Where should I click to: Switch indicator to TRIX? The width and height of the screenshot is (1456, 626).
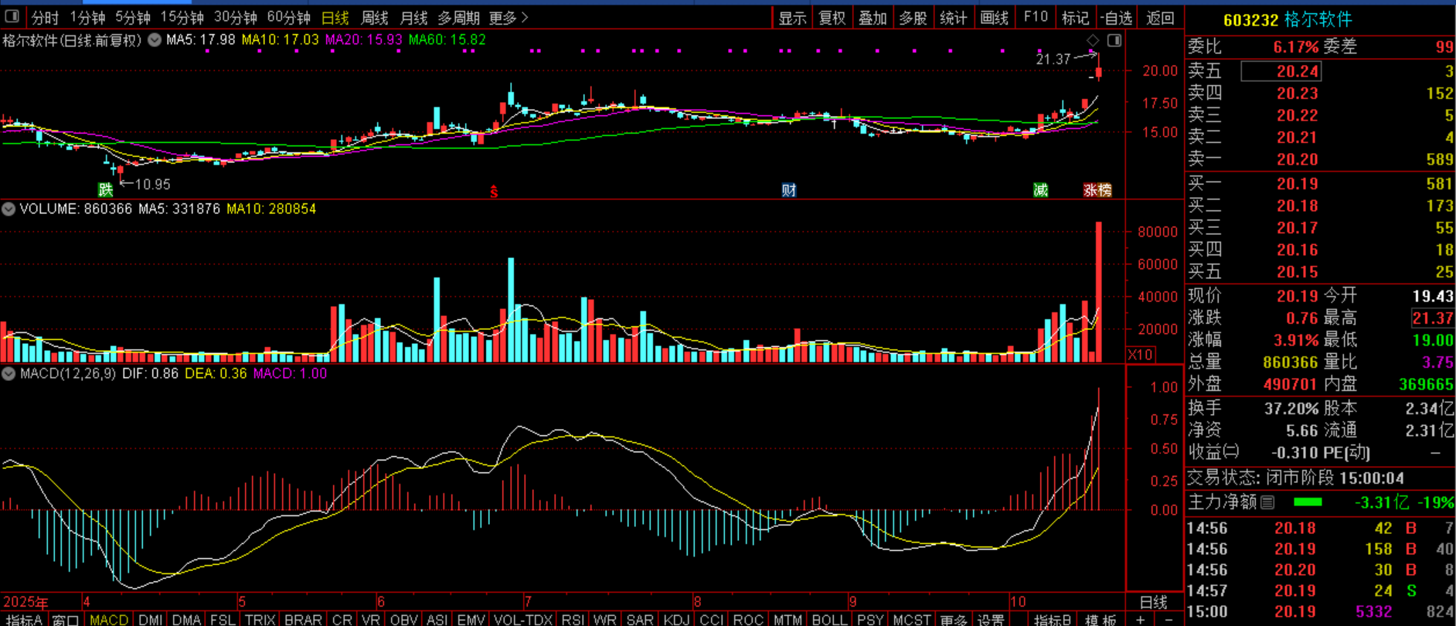point(260,620)
